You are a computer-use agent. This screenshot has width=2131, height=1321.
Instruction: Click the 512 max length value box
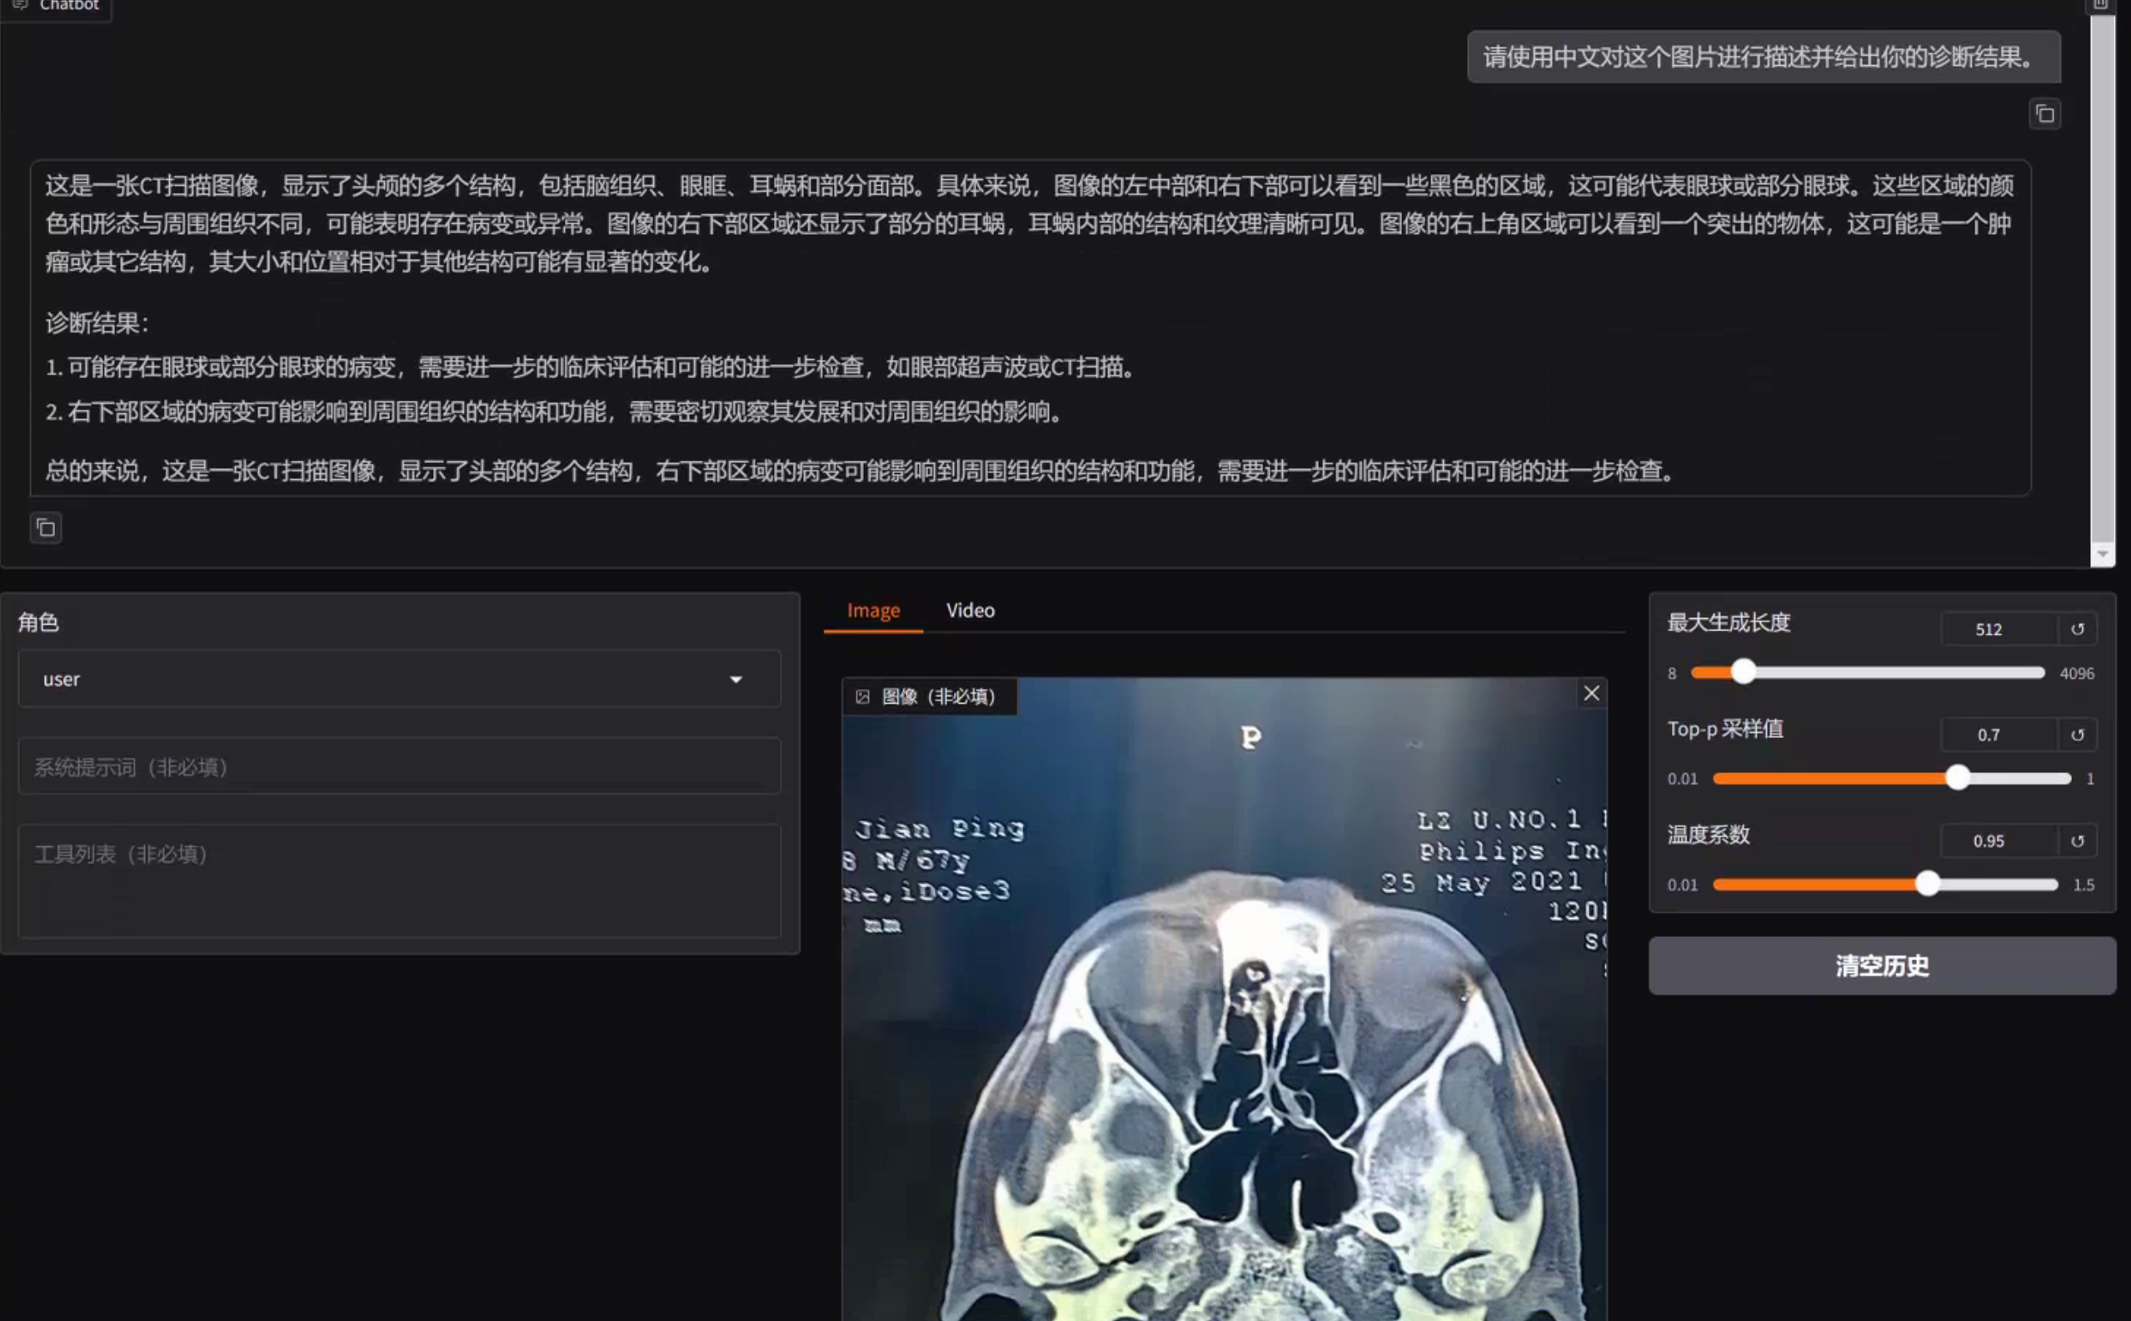tap(1988, 628)
